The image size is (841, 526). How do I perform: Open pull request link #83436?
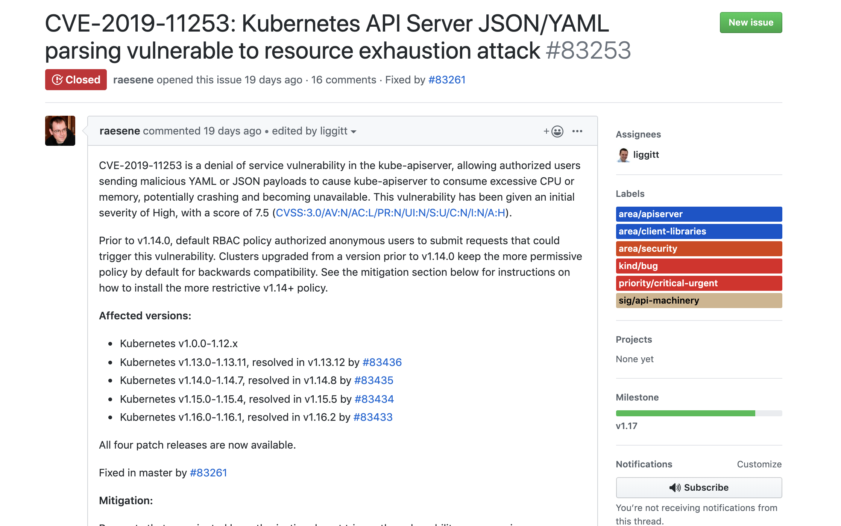pyautogui.click(x=382, y=362)
